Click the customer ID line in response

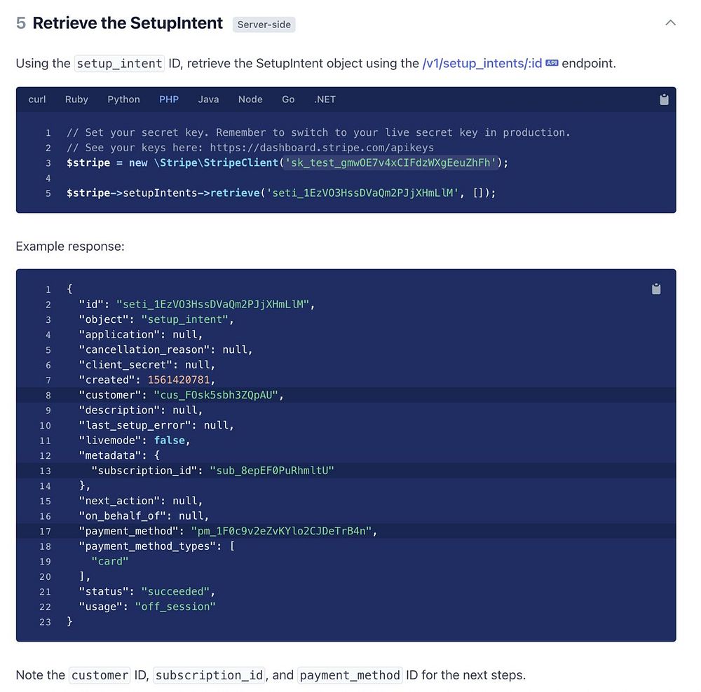(x=181, y=395)
